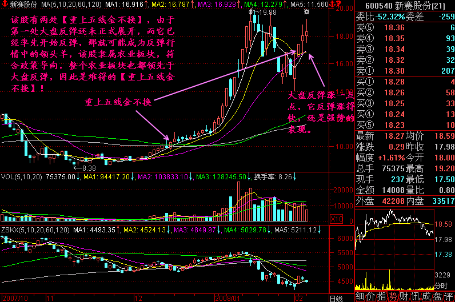Click the 8.38 low price marker
Viewport: 455px width, 302px height.
[x=86, y=168]
